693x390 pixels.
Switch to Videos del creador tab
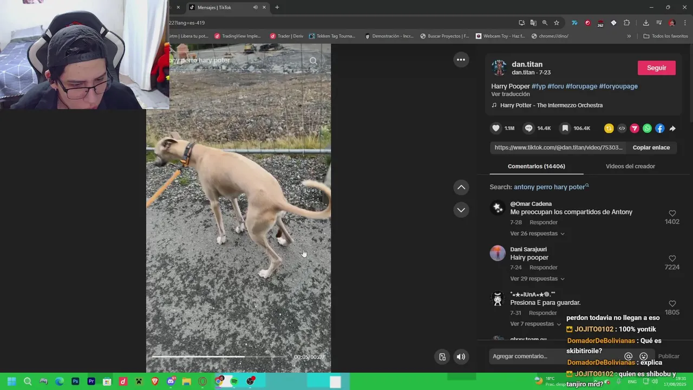point(630,166)
